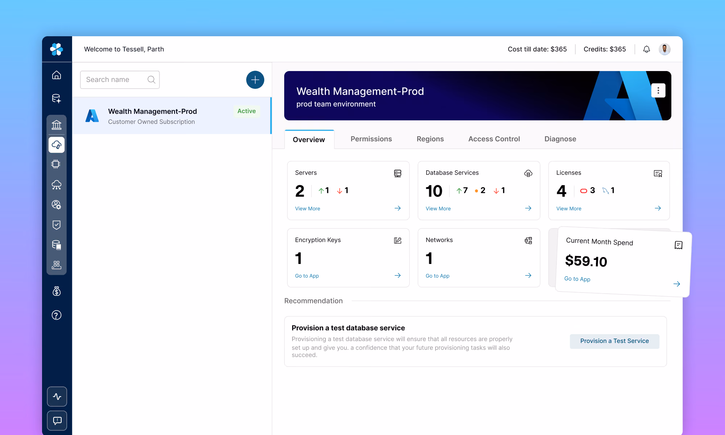The width and height of the screenshot is (725, 435).
Task: Switch to the Permissions tab
Action: pyautogui.click(x=371, y=139)
